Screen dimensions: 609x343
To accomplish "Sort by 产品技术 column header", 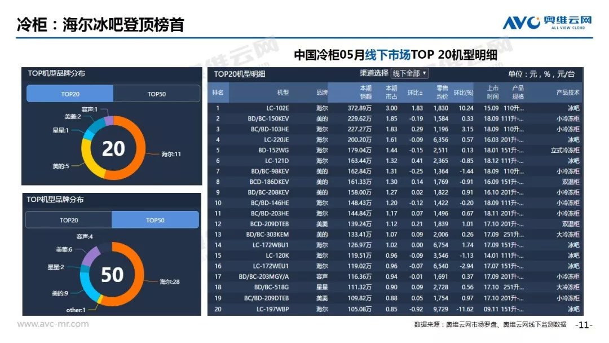I will click(567, 93).
